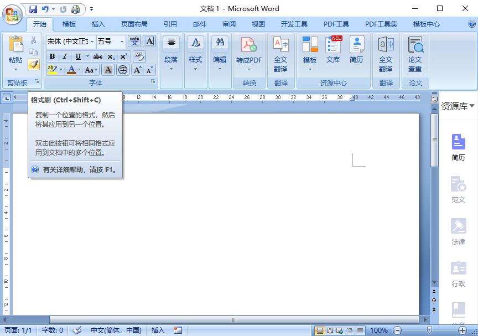This screenshot has height=336, width=478.
Task: Select 范文 in the resource sidebar
Action: (x=458, y=189)
